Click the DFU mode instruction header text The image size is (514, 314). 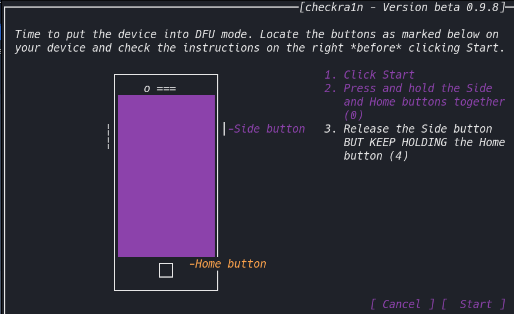(x=259, y=41)
